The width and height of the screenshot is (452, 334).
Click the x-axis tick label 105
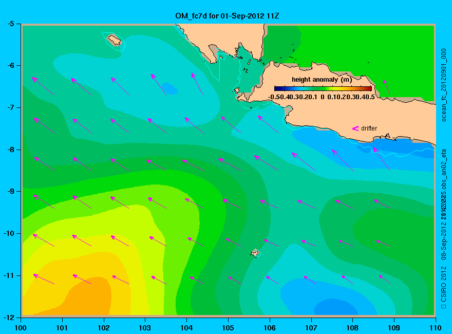tap(228, 328)
